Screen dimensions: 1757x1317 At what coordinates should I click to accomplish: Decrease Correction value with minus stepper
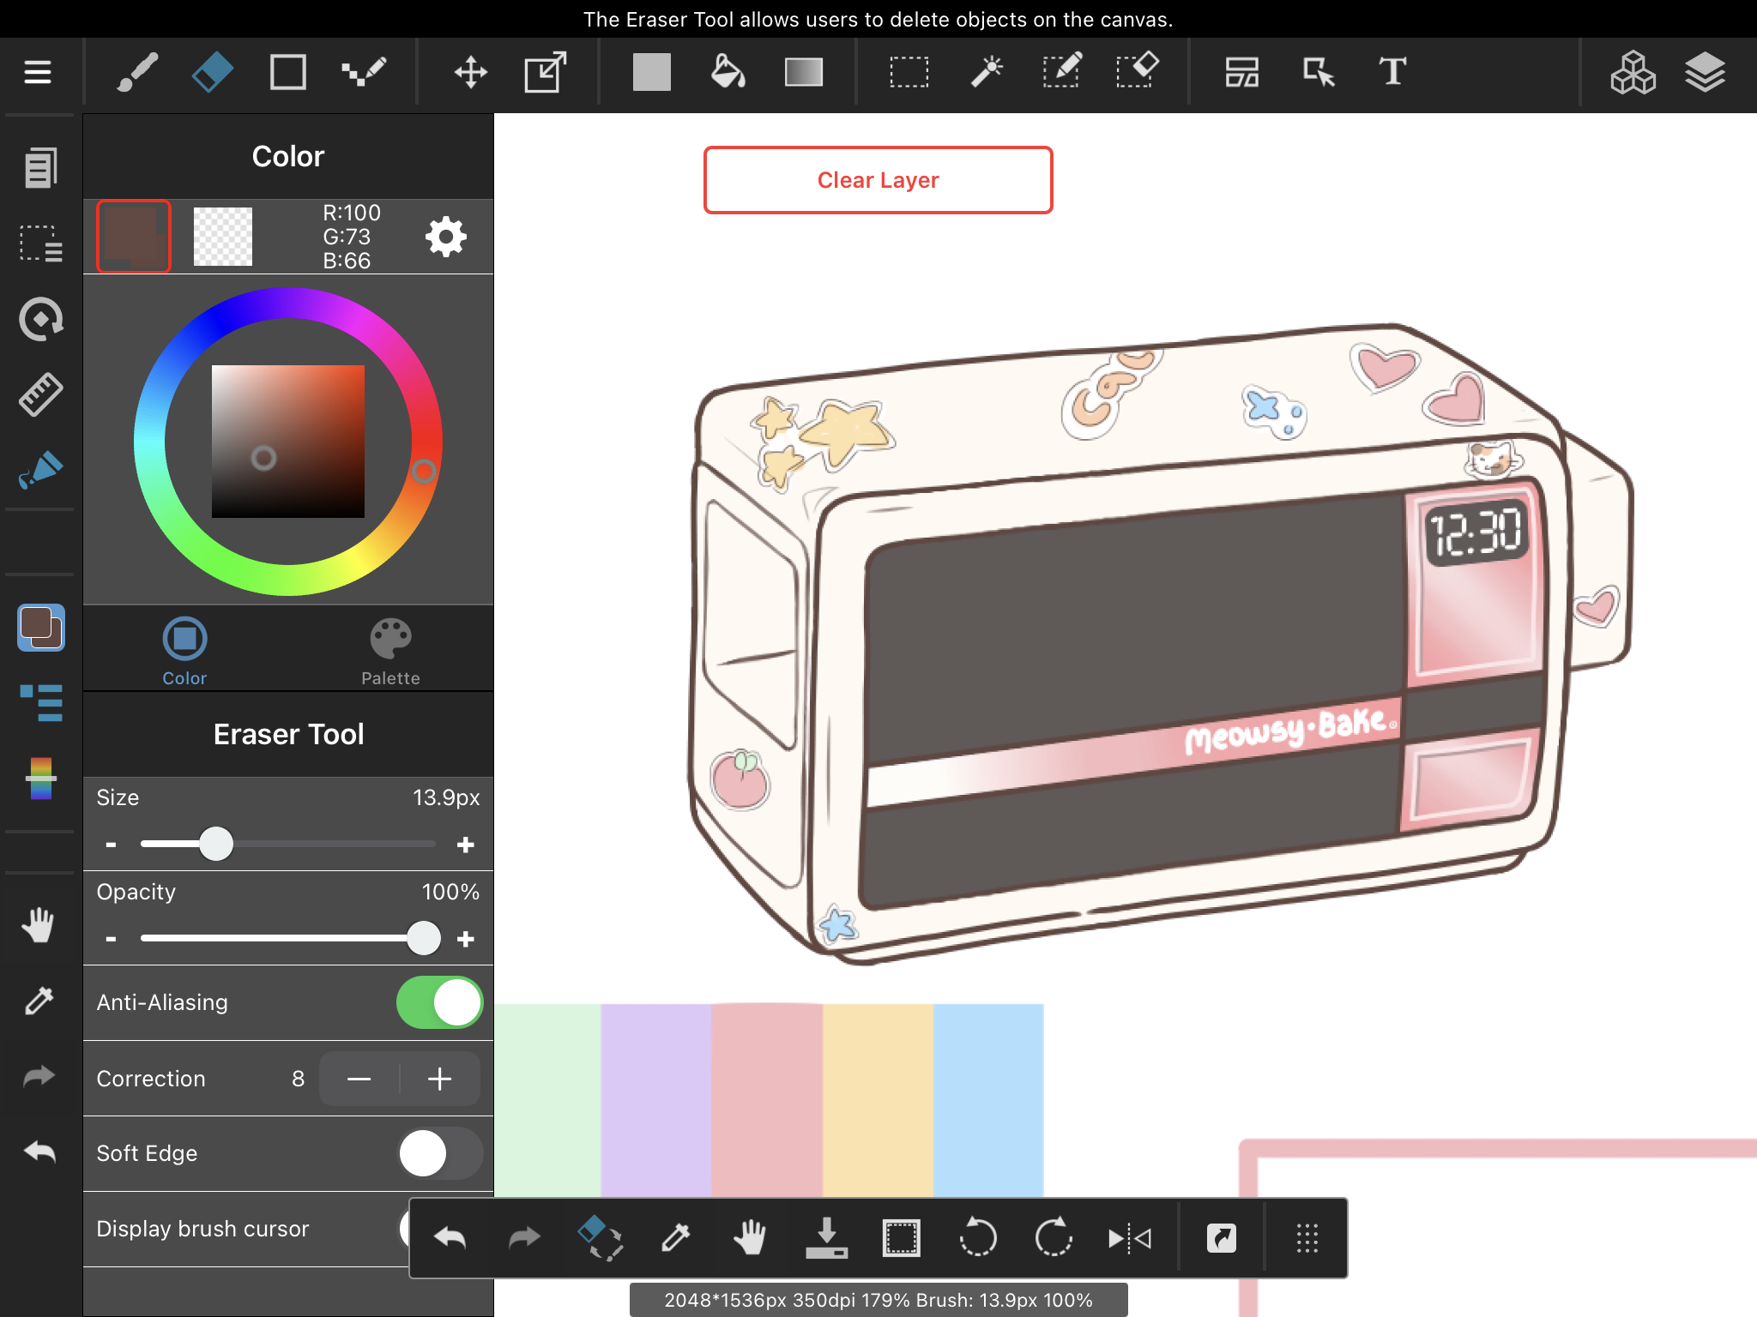359,1079
